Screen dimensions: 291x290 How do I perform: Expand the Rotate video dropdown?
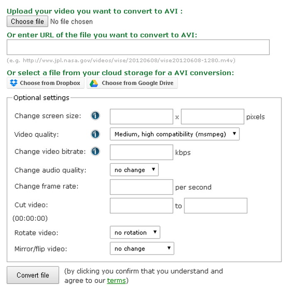(x=135, y=232)
